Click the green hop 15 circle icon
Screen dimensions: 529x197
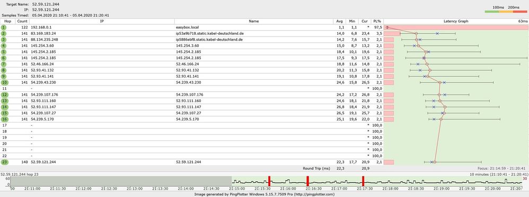[x=4, y=113]
